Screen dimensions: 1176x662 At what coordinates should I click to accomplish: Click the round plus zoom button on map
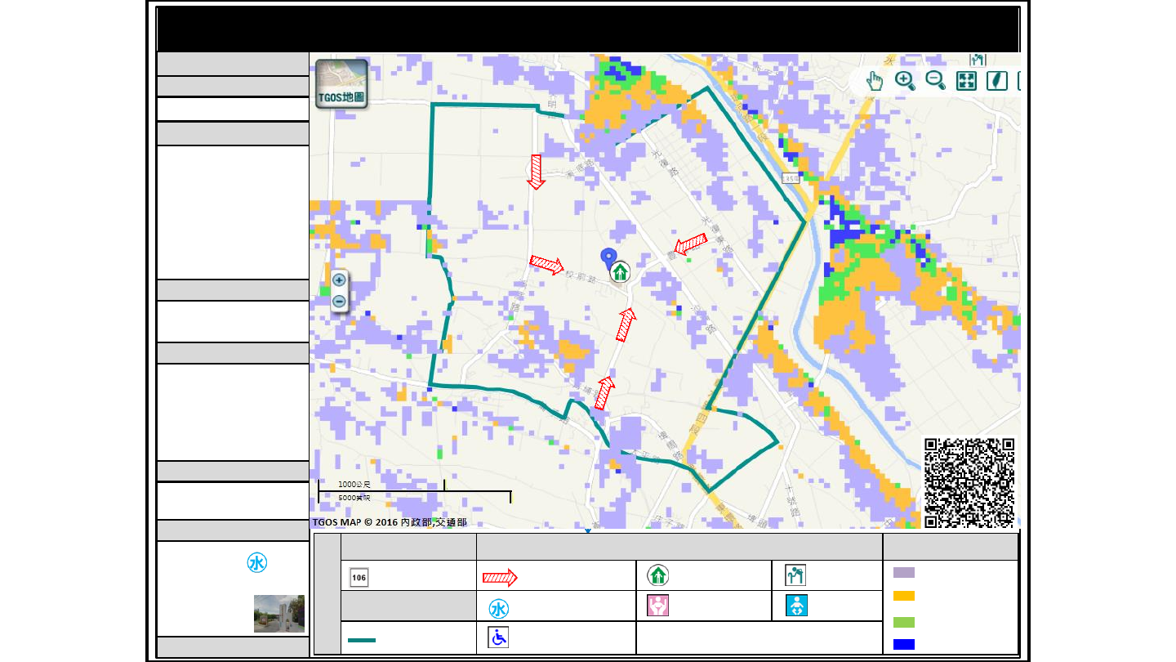[x=339, y=280]
